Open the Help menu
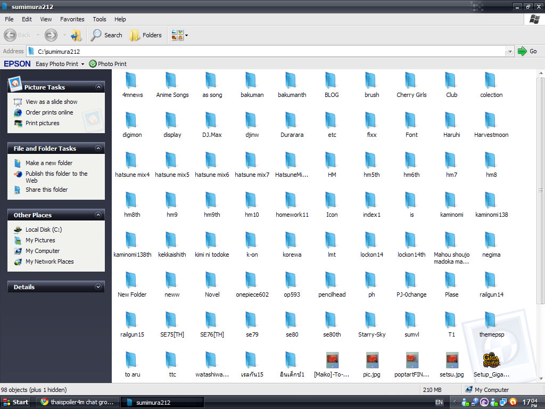Screen dimensions: 545x409 point(120,19)
